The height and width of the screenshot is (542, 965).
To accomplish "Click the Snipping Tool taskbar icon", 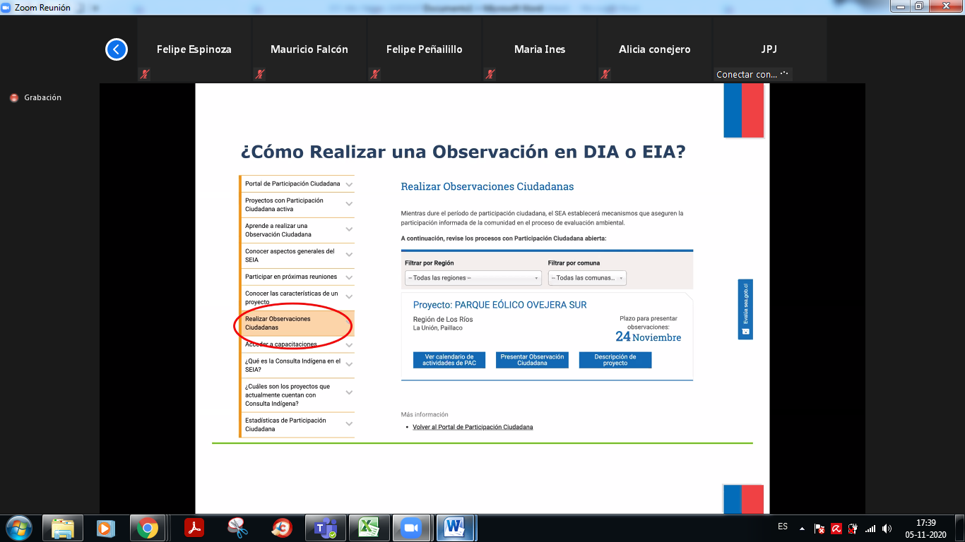I will pos(237,528).
